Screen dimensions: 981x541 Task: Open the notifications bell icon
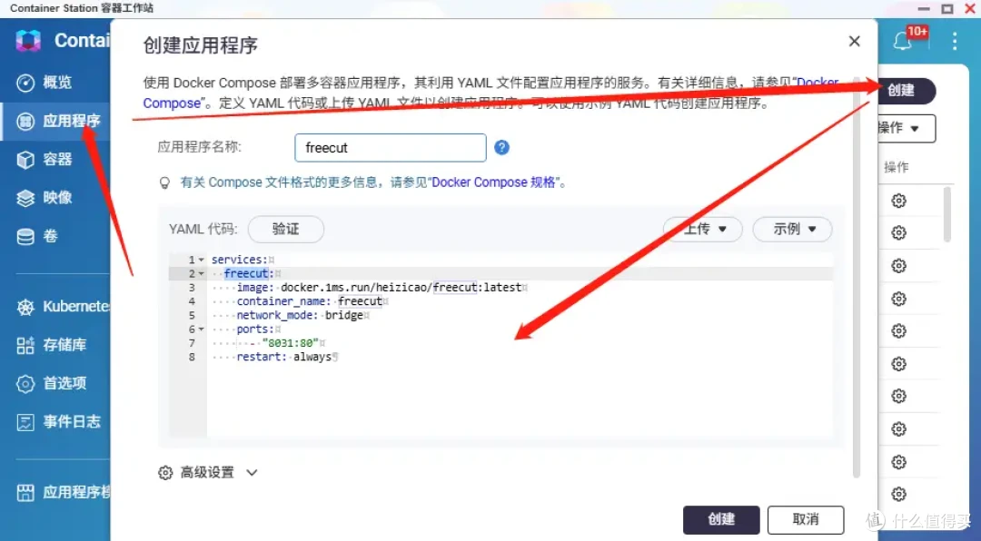click(x=903, y=41)
